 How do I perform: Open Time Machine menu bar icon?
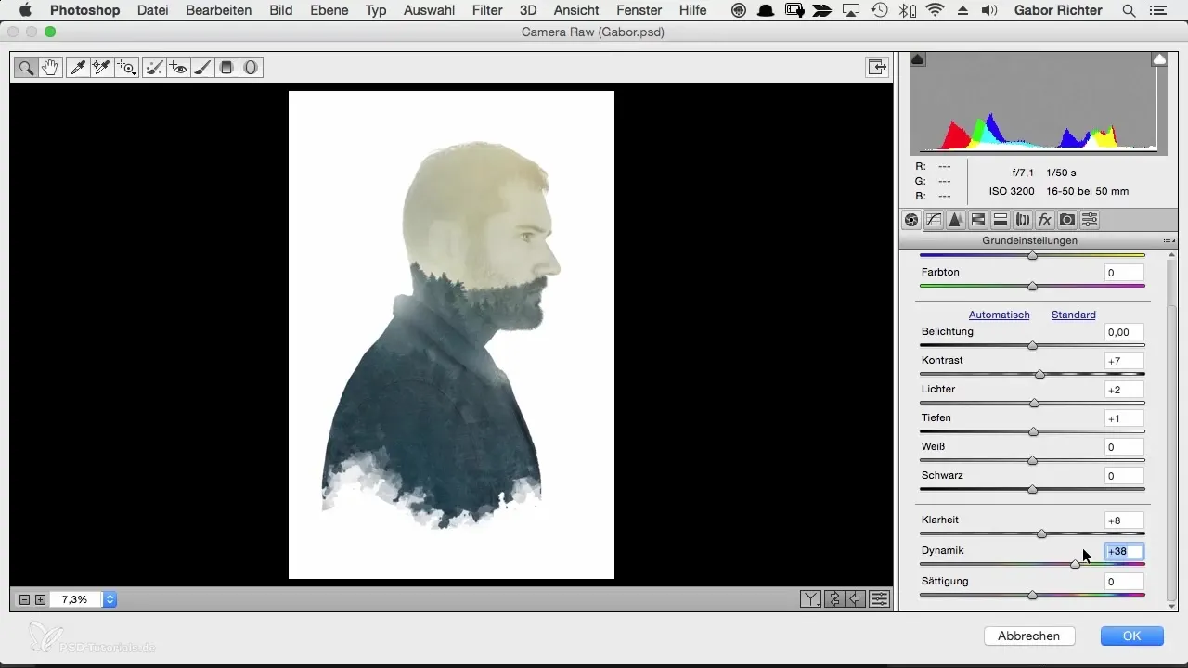click(x=878, y=10)
